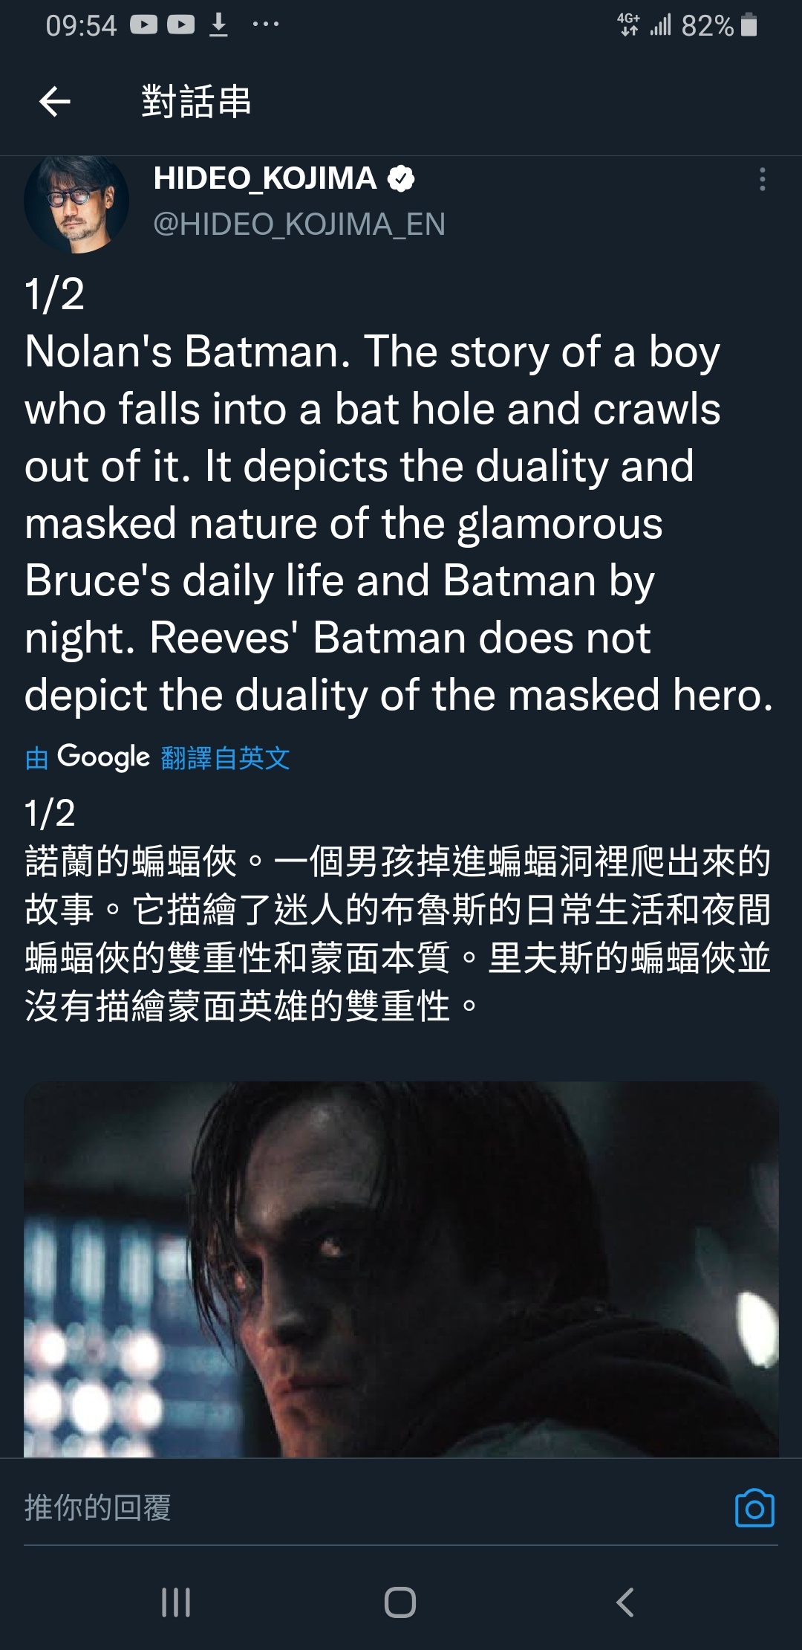
Task: Select the translated Chinese tweet text
Action: coord(398,910)
